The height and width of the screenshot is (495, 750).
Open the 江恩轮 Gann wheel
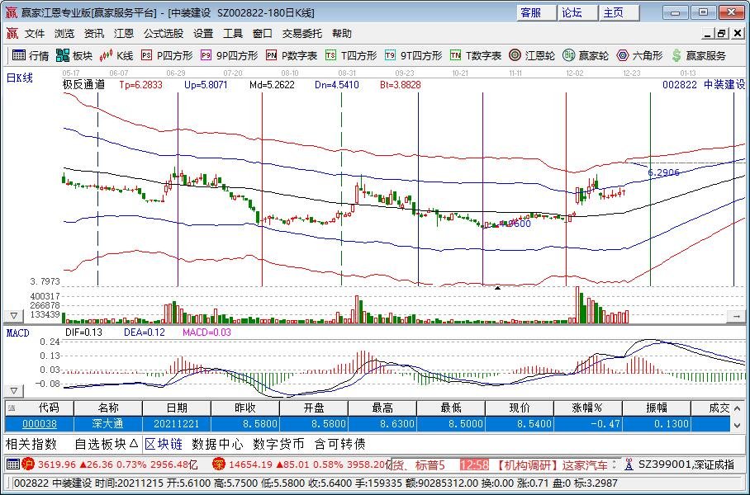tap(531, 55)
